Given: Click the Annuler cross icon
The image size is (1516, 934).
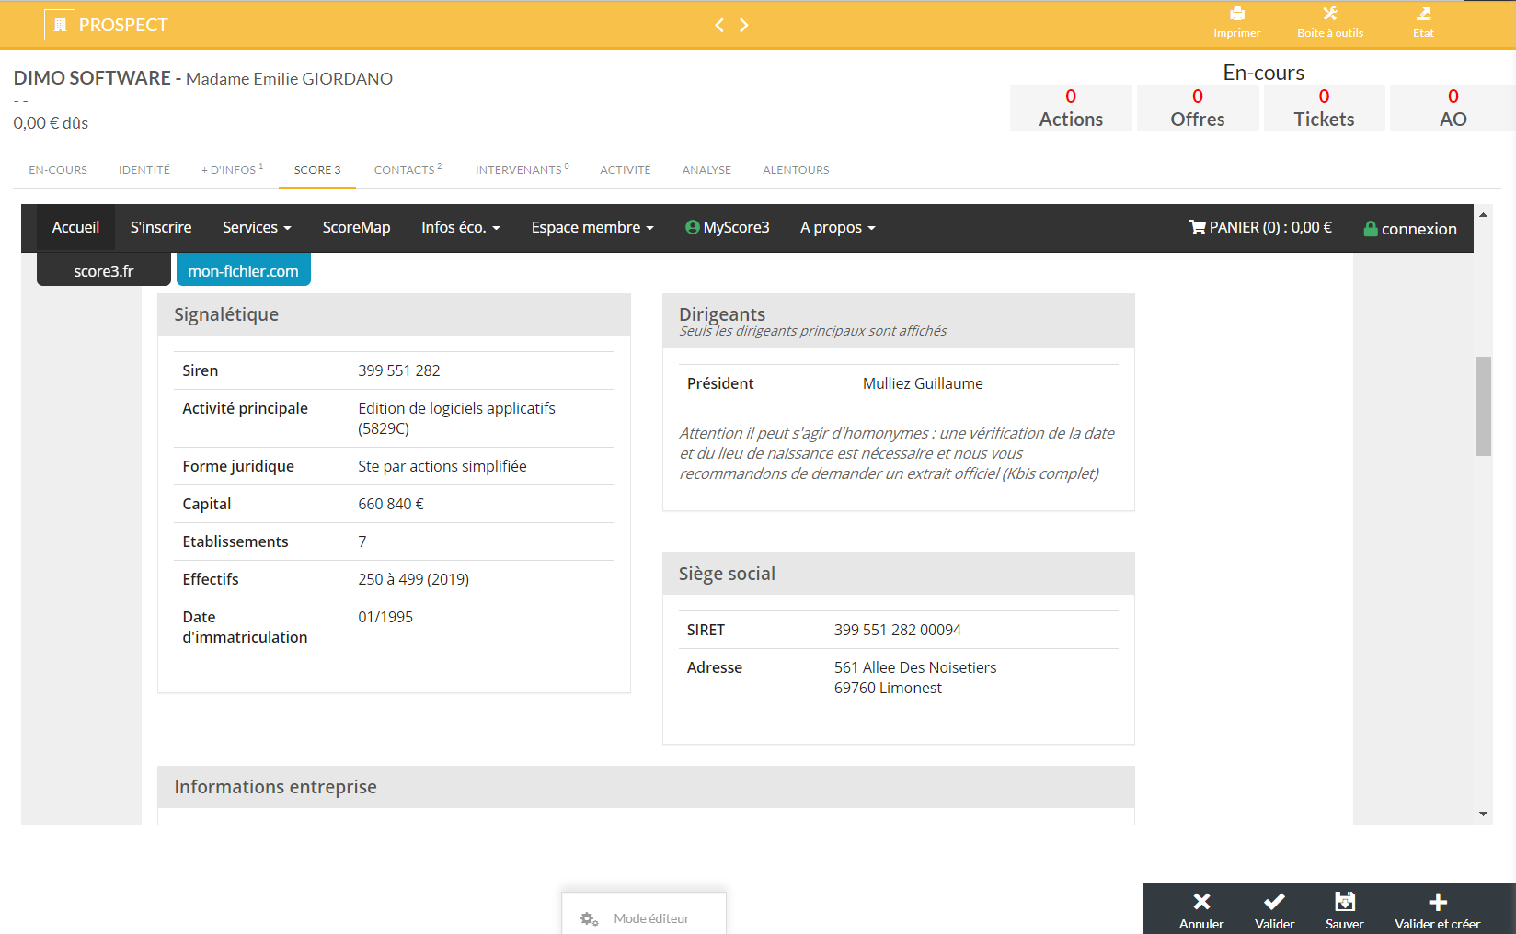Looking at the screenshot, I should click(x=1201, y=902).
